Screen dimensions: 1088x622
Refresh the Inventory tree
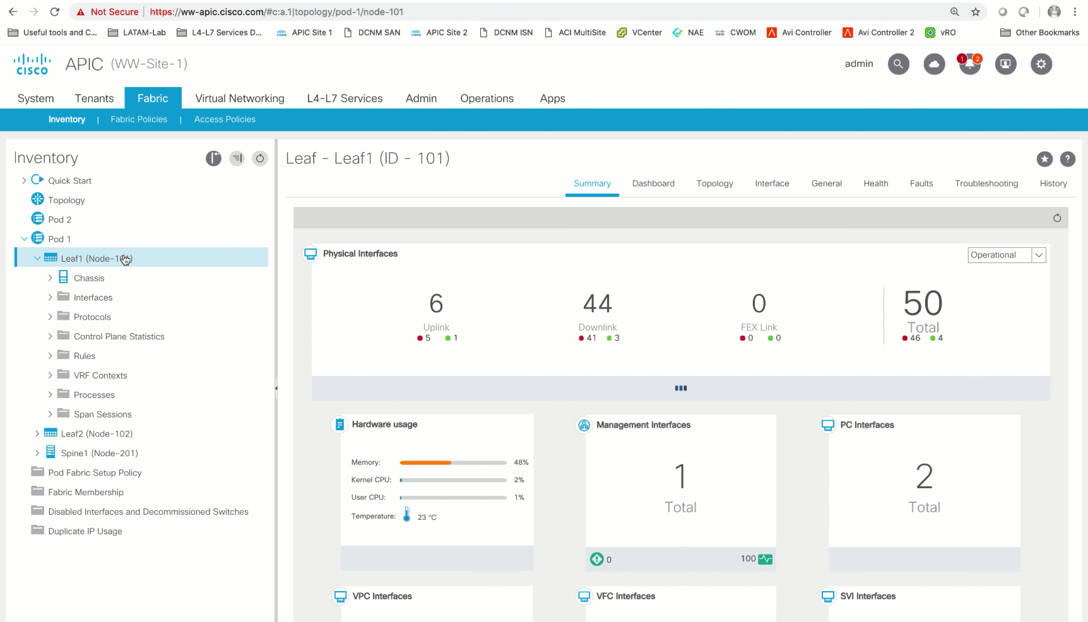pos(260,158)
